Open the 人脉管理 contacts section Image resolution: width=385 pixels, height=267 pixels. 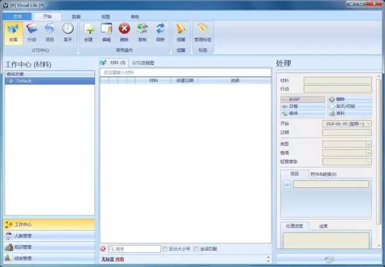tap(49, 236)
